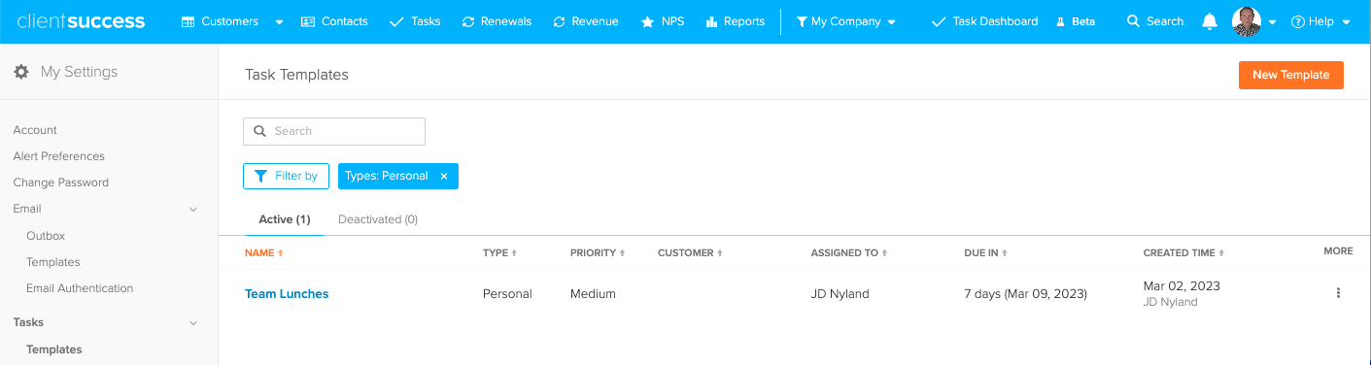1371x365 pixels.
Task: Open the Team Lunches template
Action: coord(287,294)
